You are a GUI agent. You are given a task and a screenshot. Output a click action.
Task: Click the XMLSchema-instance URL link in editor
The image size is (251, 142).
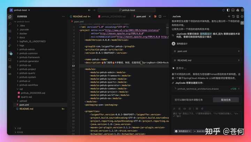[132, 30]
